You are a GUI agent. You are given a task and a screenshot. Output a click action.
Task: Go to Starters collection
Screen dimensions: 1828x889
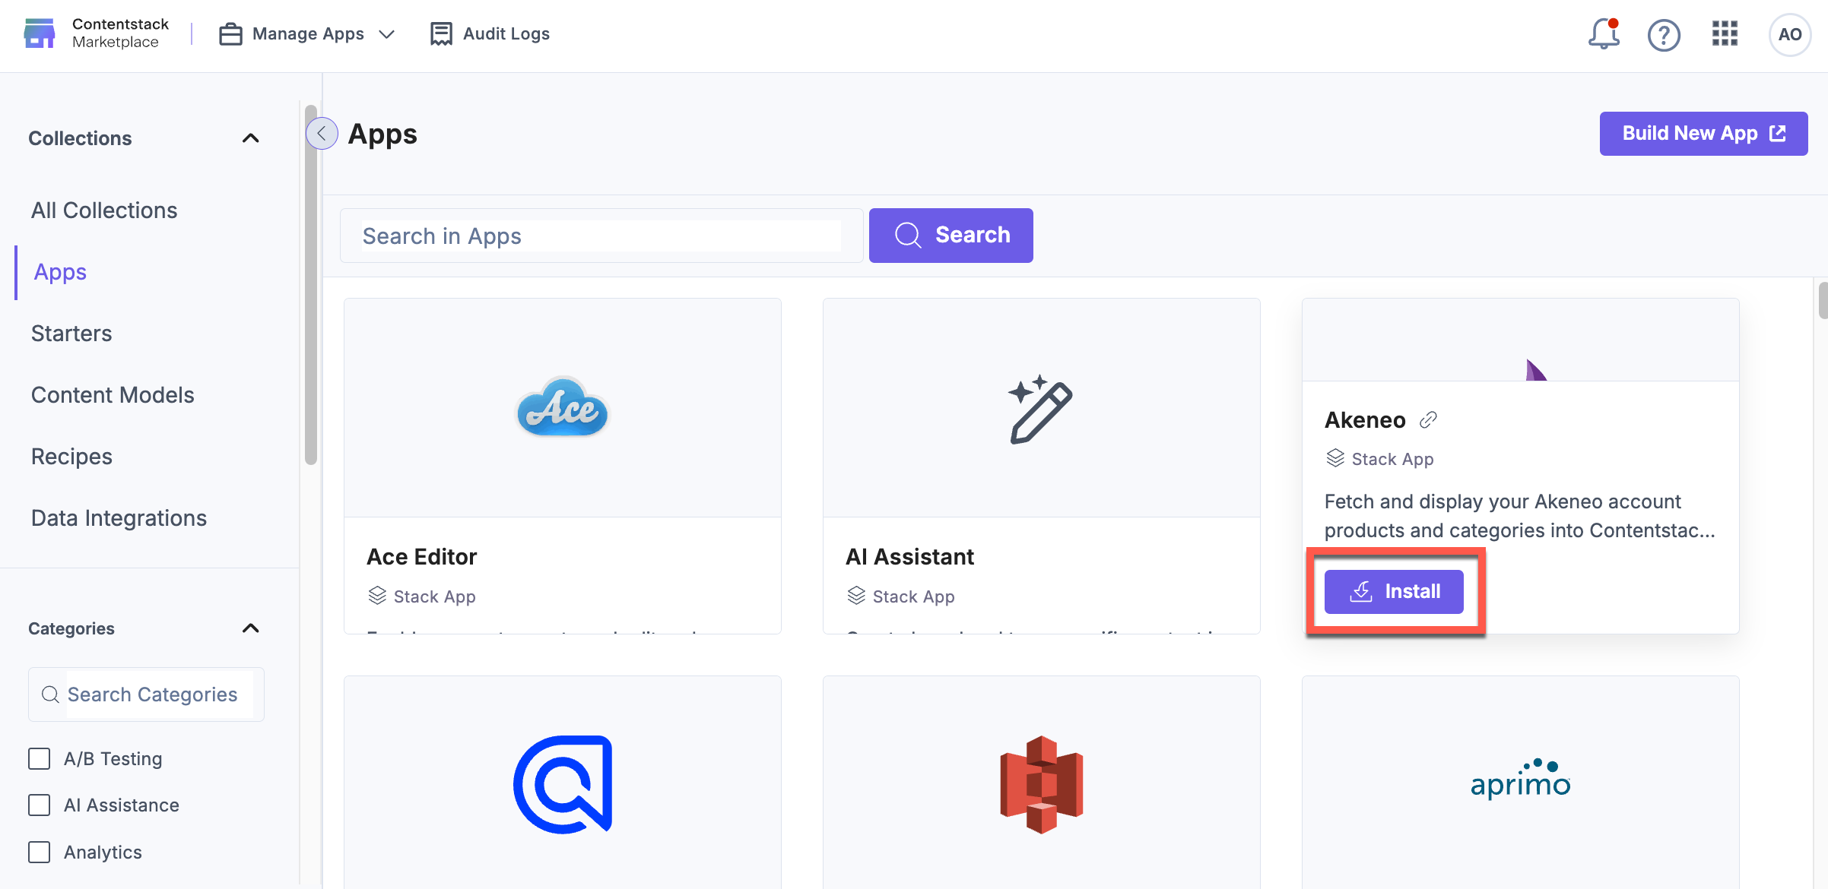(71, 334)
